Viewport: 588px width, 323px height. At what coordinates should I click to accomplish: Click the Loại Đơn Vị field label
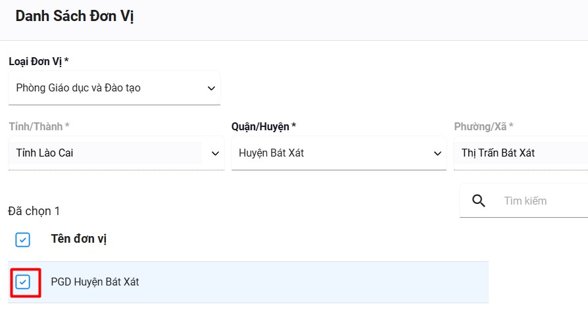tap(38, 61)
